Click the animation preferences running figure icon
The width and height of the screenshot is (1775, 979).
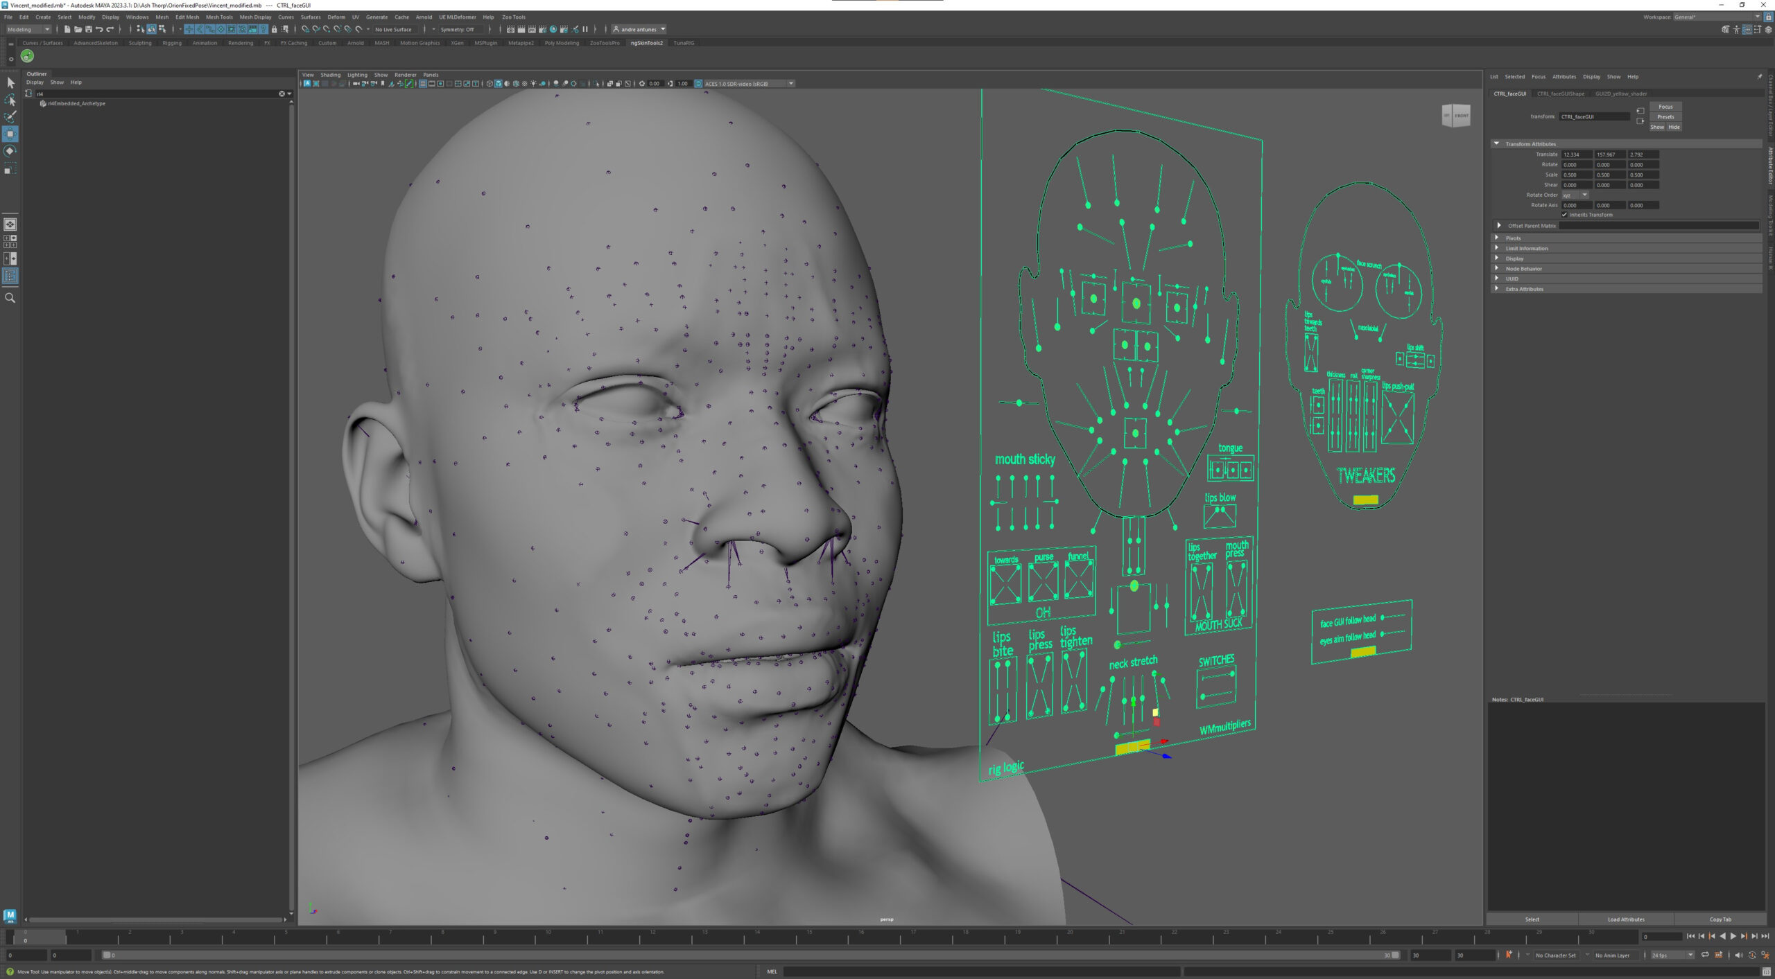[x=1765, y=955]
